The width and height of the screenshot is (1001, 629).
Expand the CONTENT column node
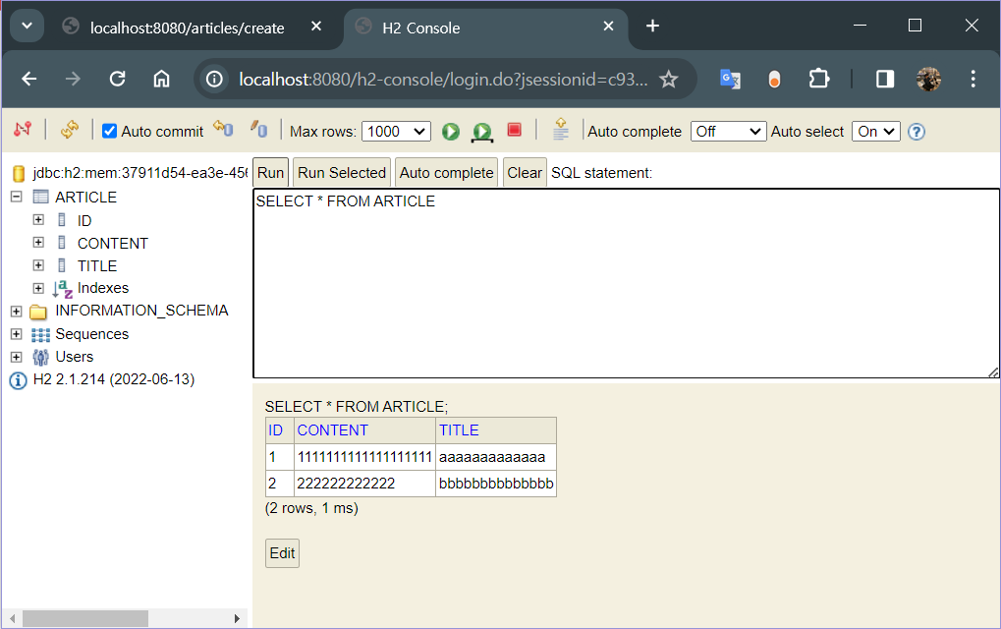point(38,243)
